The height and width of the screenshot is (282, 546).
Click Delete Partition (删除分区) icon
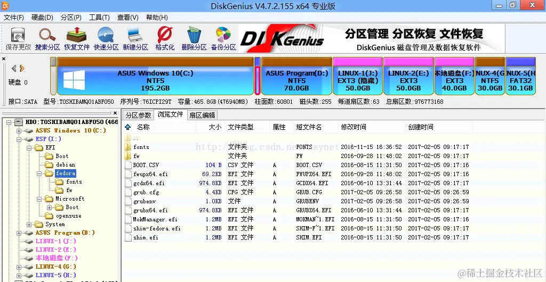[x=194, y=39]
